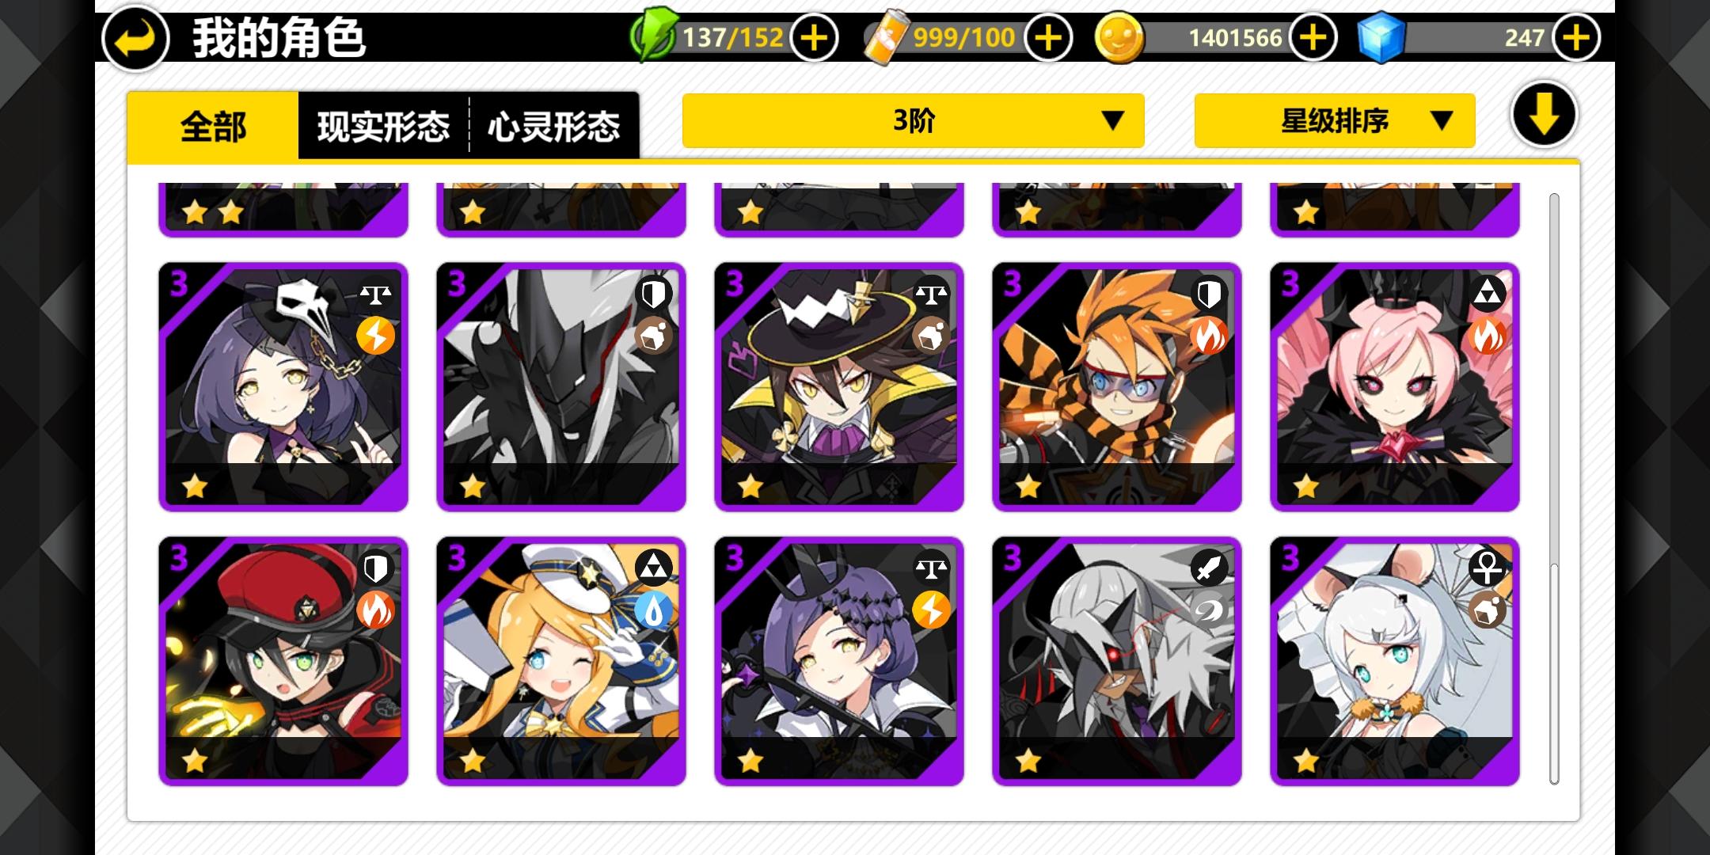Add gold coins with the plus beside 1401566
This screenshot has height=855, width=1710.
[1313, 37]
